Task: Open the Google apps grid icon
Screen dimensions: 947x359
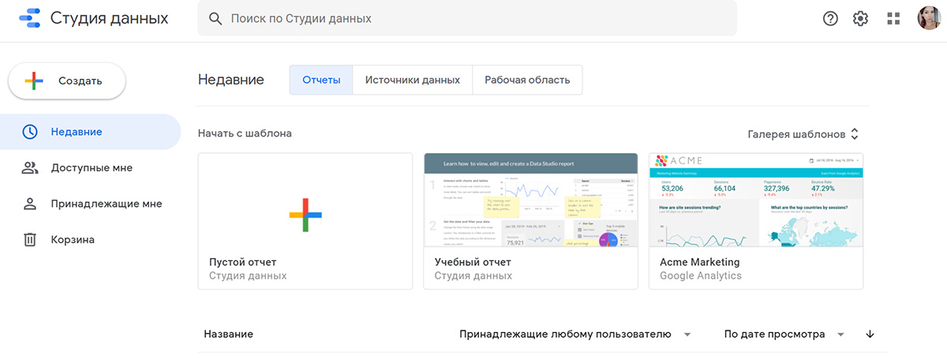Action: click(x=893, y=18)
